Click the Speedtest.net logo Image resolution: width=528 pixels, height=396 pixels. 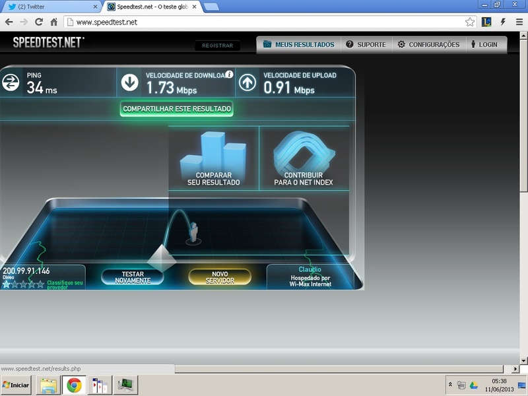48,42
